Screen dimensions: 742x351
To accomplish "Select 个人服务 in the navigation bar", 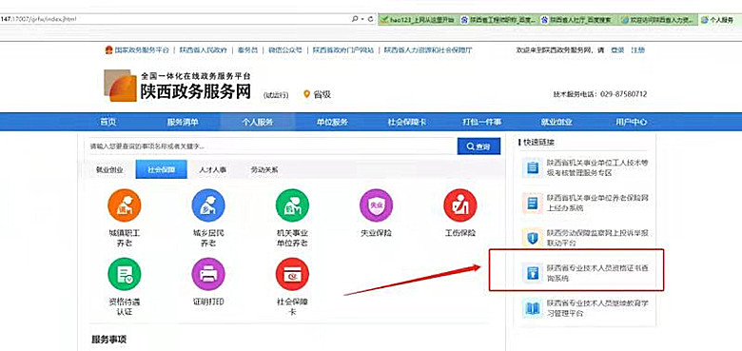I will (x=258, y=122).
